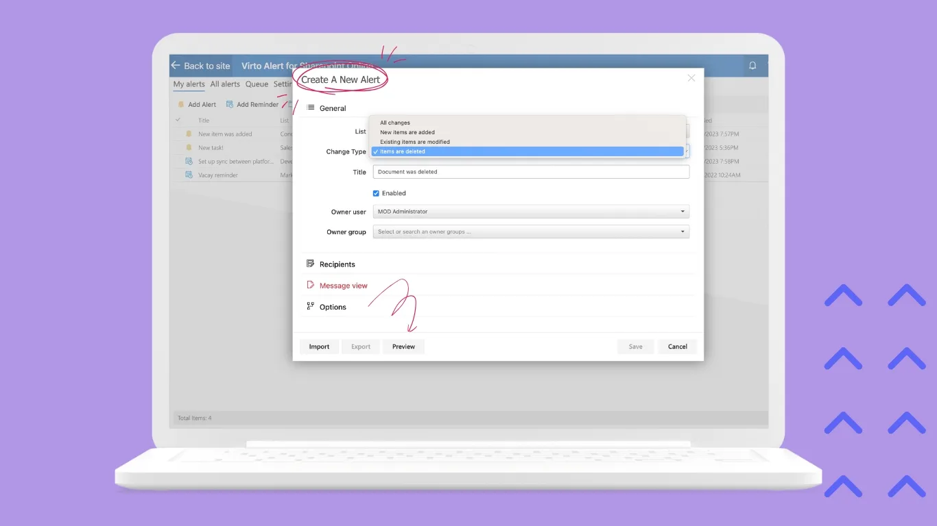Select All changes from the Change Type list
937x526 pixels.
[x=394, y=123]
